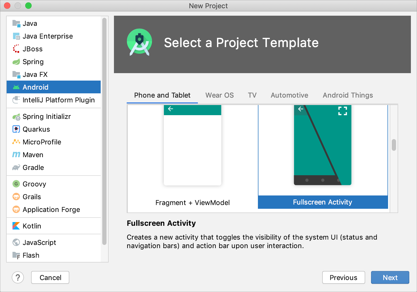Click the template gallery scrollbar thumb
417x292 pixels.
coord(394,145)
